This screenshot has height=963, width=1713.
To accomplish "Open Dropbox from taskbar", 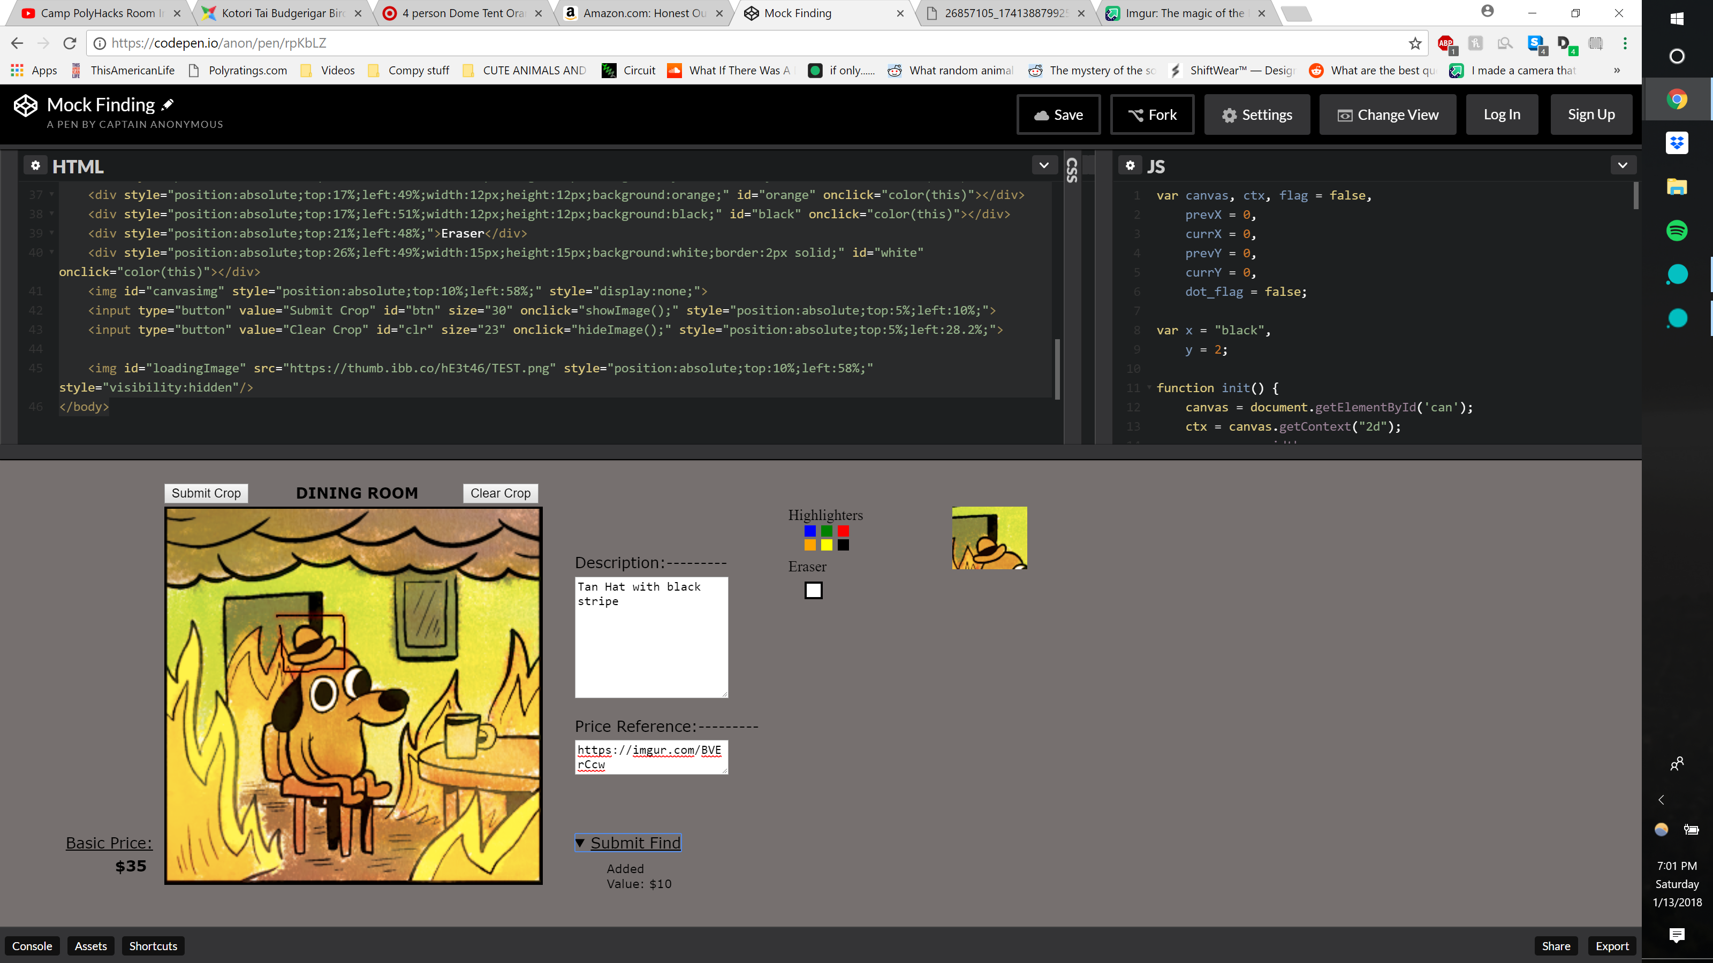I will 1677,143.
